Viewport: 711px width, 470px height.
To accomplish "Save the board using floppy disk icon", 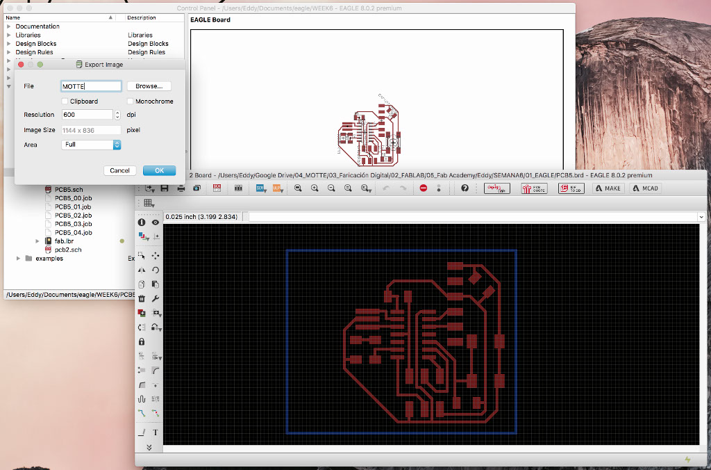I will point(165,188).
